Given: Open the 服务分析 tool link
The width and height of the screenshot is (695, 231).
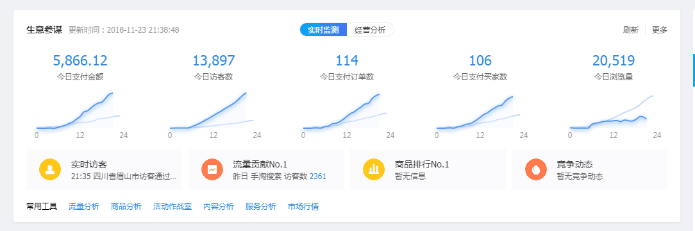Looking at the screenshot, I should (260, 207).
